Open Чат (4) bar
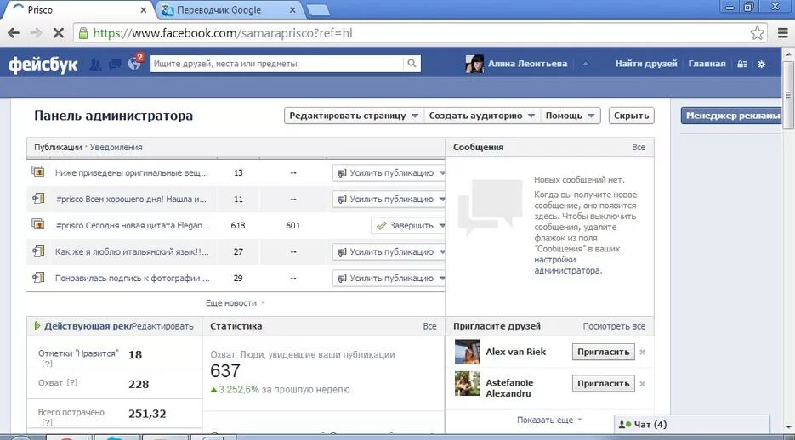Viewport: 795px width, 440px height. point(692,425)
